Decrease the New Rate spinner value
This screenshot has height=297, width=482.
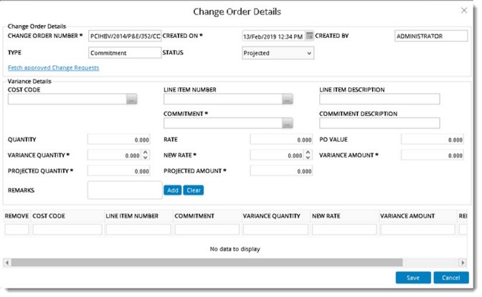coord(308,157)
